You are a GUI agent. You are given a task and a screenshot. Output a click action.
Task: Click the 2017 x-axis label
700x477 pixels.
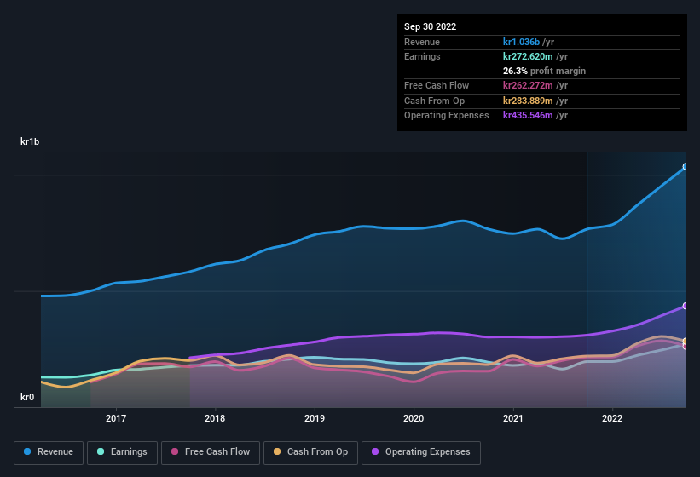pos(116,418)
